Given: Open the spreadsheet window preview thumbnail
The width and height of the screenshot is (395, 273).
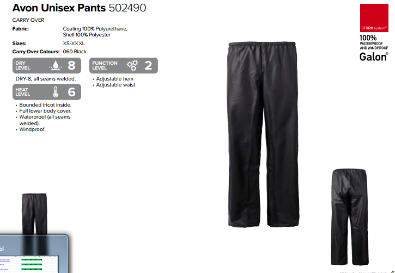Looking at the screenshot, I should (33, 254).
